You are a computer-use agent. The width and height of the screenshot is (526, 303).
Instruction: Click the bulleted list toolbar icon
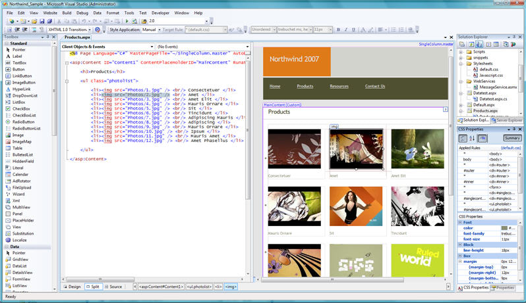pos(394,30)
